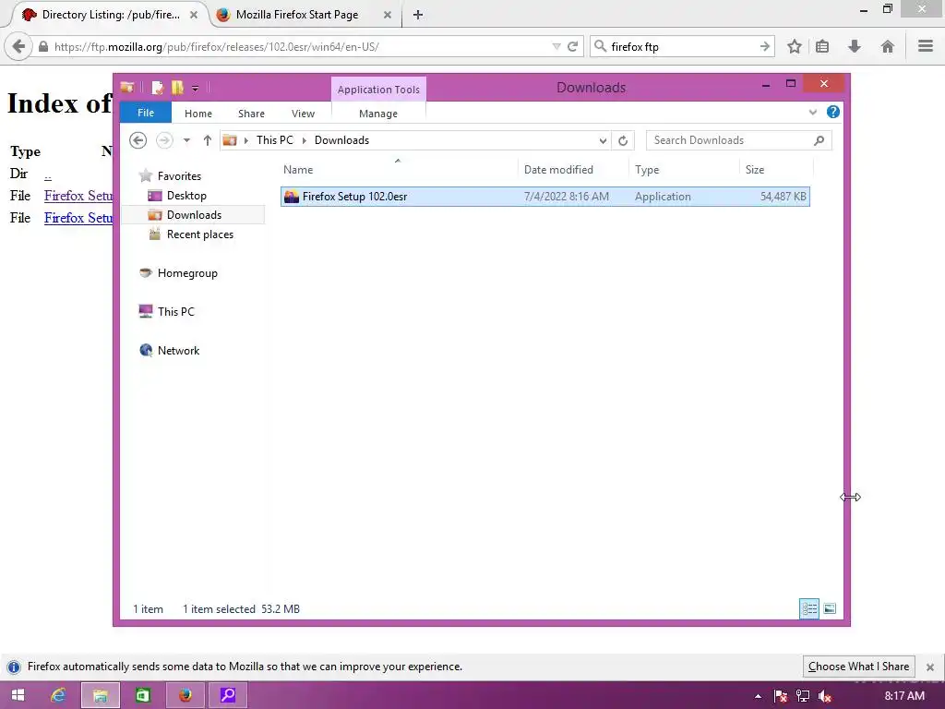Open the View ribbon tab
The width and height of the screenshot is (945, 709).
(303, 114)
